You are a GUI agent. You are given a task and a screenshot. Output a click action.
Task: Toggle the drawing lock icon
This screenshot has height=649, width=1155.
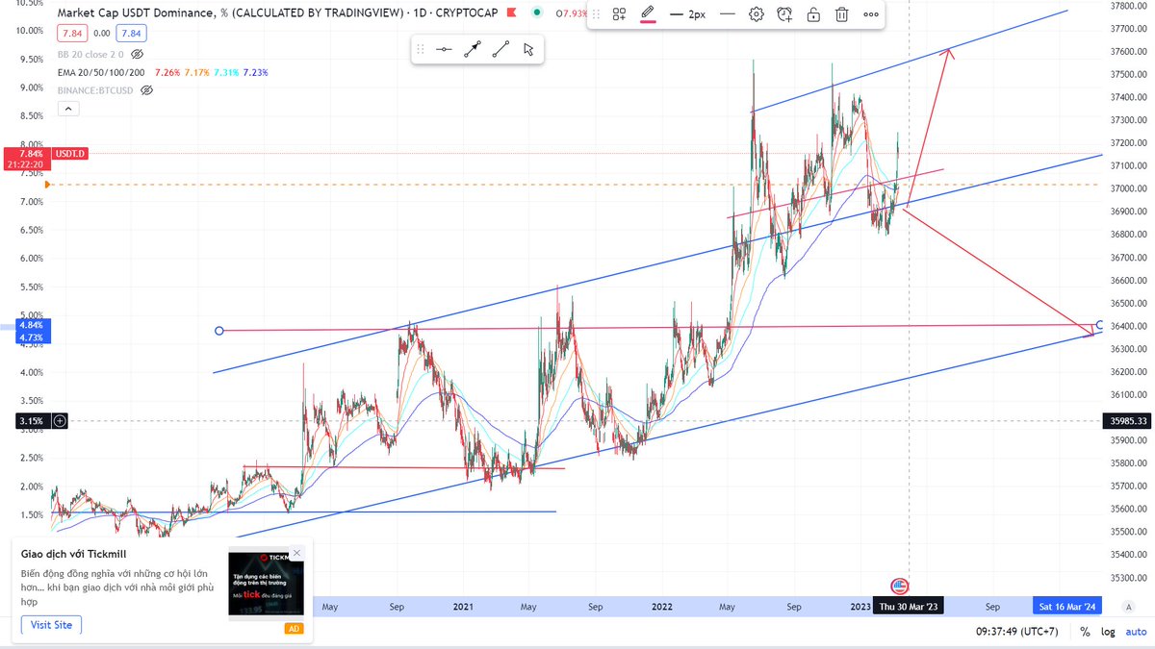[814, 14]
